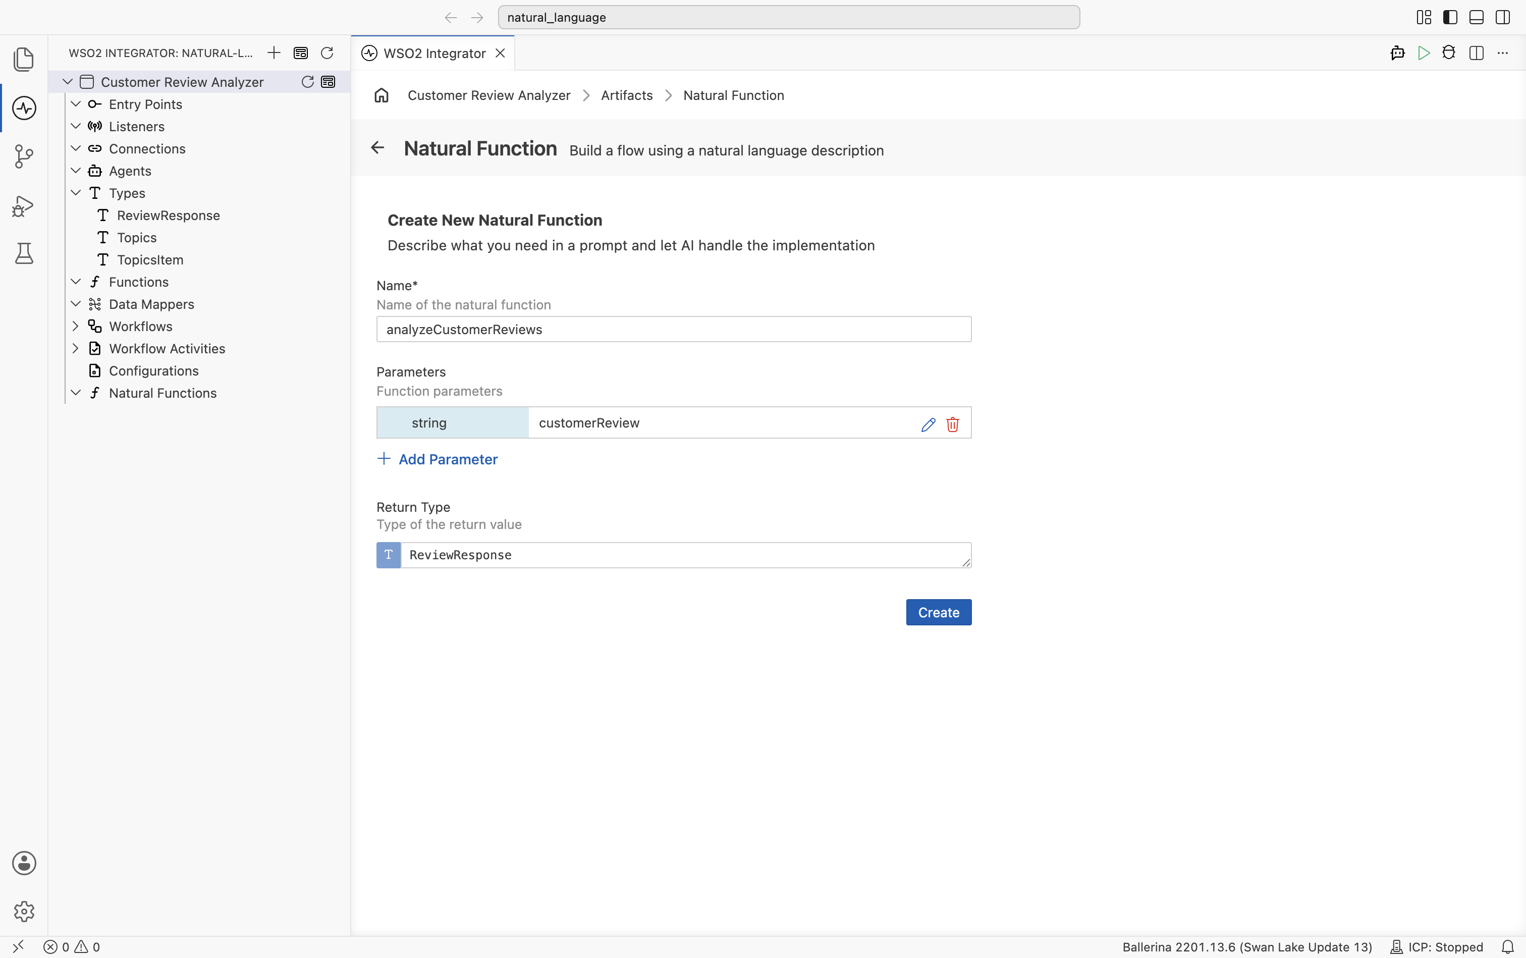Viewport: 1526px width, 958px height.
Task: Click Add Parameter link
Action: [437, 459]
